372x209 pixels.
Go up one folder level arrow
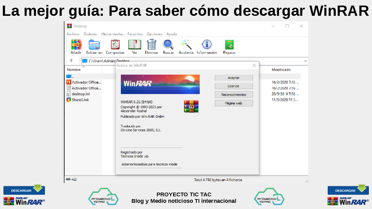(x=71, y=61)
